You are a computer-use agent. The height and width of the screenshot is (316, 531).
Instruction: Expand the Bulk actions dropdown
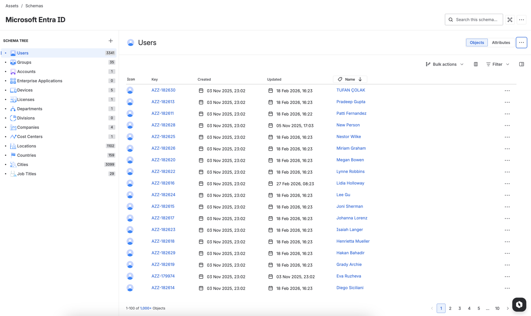445,64
